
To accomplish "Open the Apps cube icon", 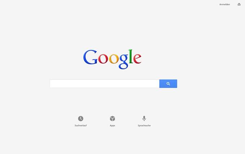I will [x=112, y=119].
